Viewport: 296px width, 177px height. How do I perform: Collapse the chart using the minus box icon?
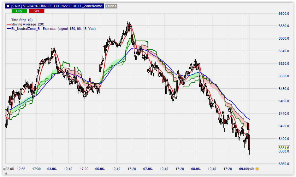pyautogui.click(x=8, y=6)
